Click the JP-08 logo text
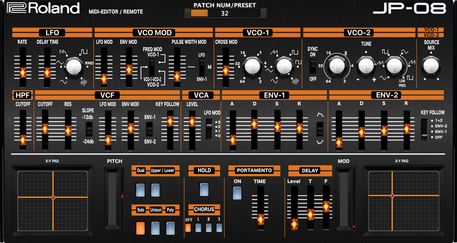This screenshot has height=243, width=457. pyautogui.click(x=410, y=8)
